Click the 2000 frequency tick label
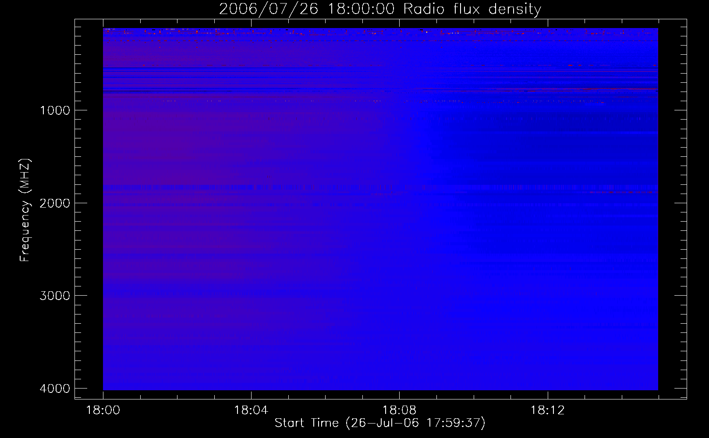The image size is (709, 438). click(x=55, y=203)
